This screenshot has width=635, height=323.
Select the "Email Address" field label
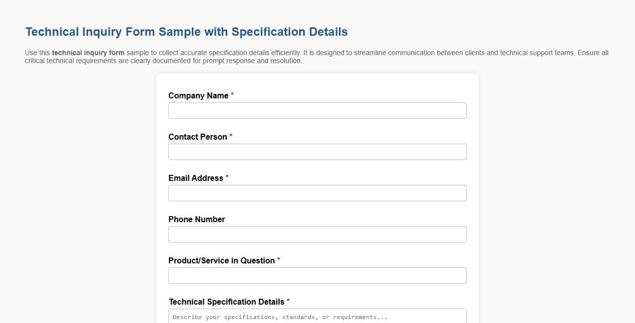[196, 178]
